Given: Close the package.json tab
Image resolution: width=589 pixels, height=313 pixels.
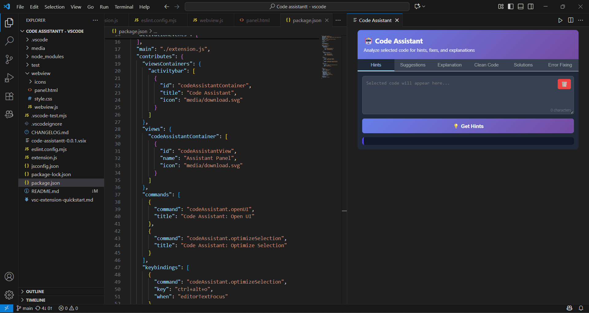Looking at the screenshot, I should [x=327, y=20].
